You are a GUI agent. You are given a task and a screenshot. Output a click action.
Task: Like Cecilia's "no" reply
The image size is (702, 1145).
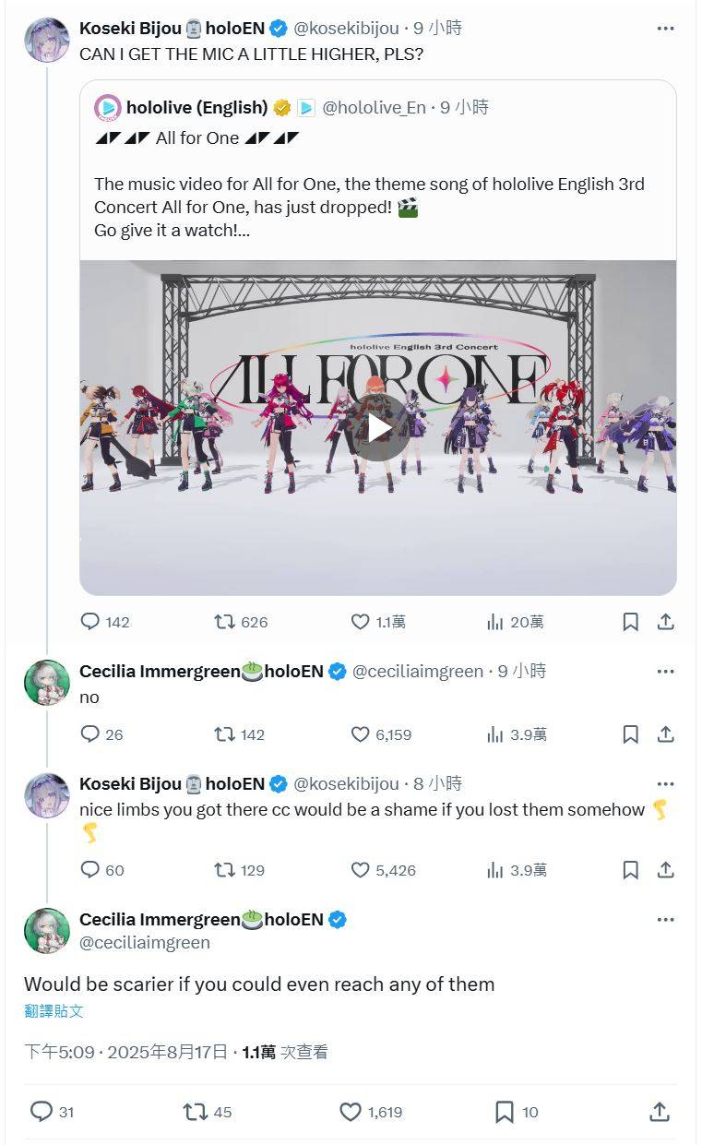point(361,734)
